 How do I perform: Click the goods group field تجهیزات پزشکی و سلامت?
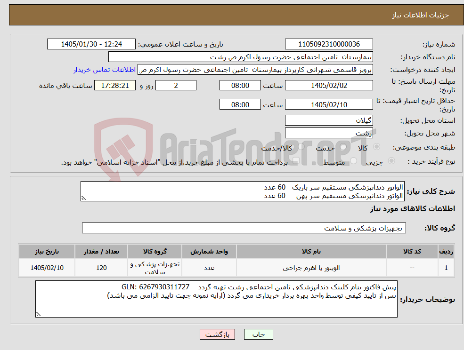[244, 228]
